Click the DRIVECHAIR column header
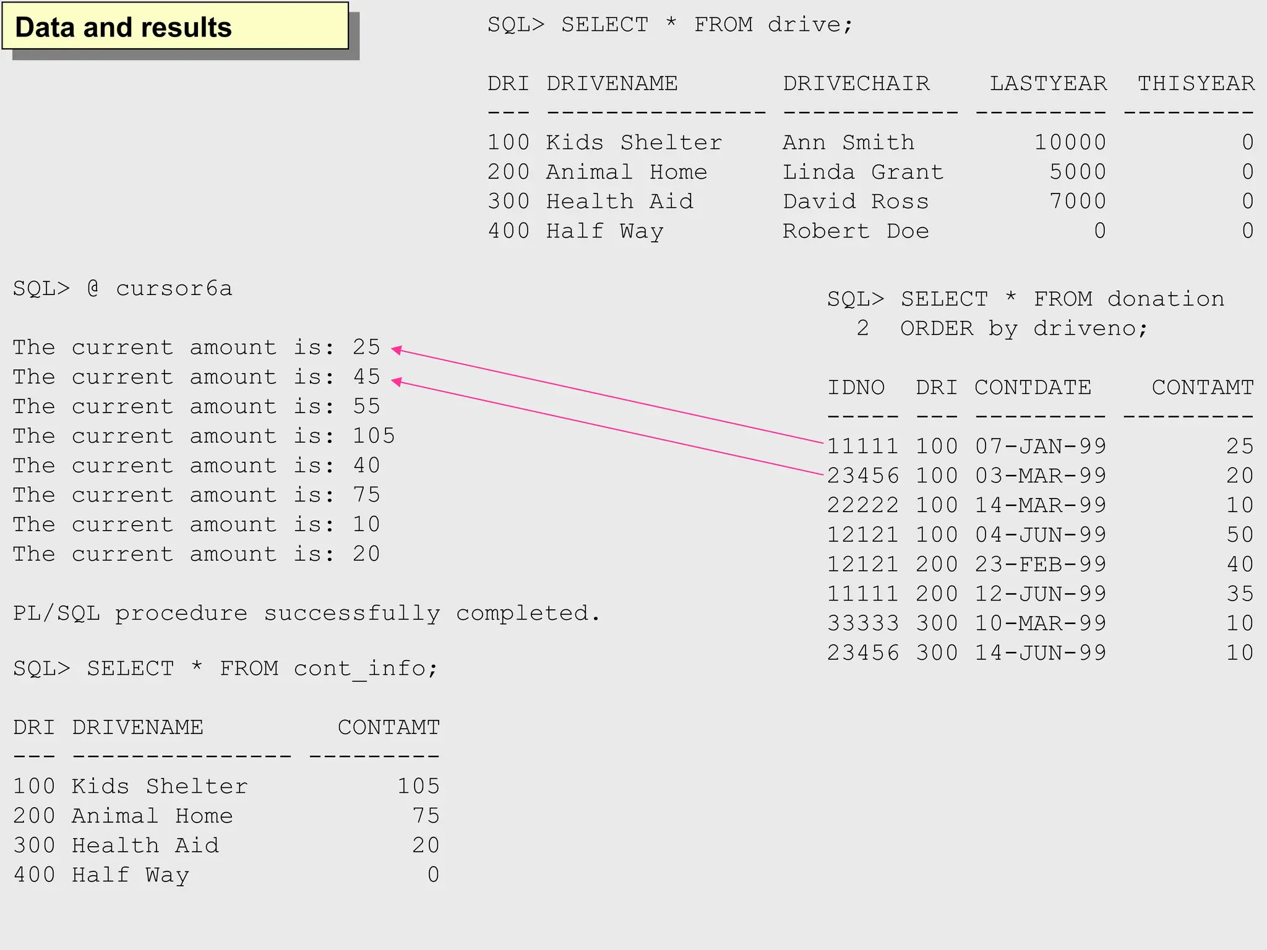Viewport: 1267px width, 950px height. pyautogui.click(x=856, y=83)
